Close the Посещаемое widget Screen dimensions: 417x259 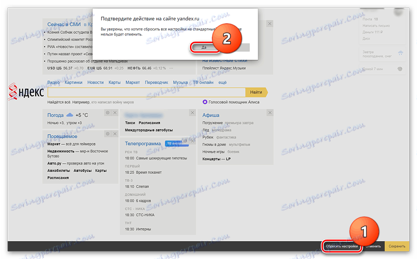click(x=115, y=134)
